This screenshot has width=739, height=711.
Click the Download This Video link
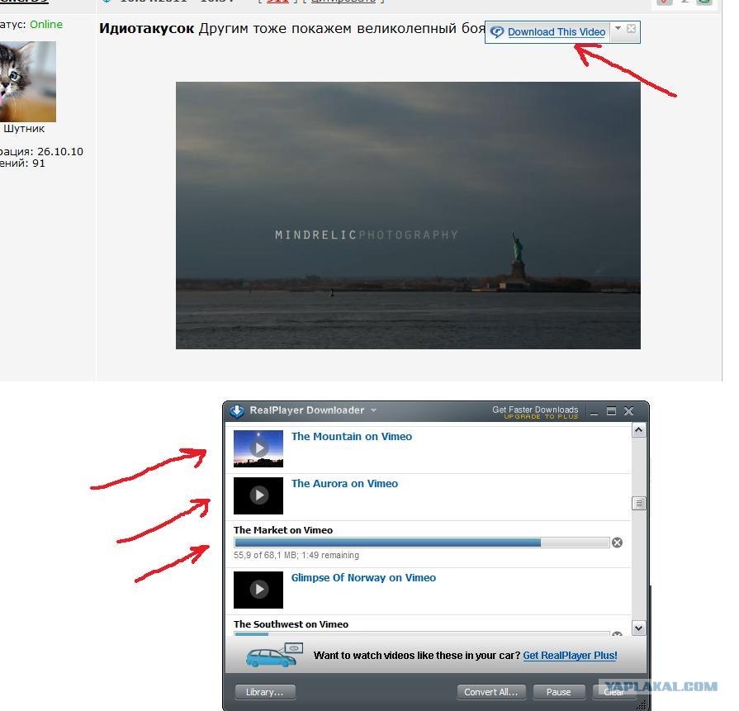pyautogui.click(x=557, y=32)
